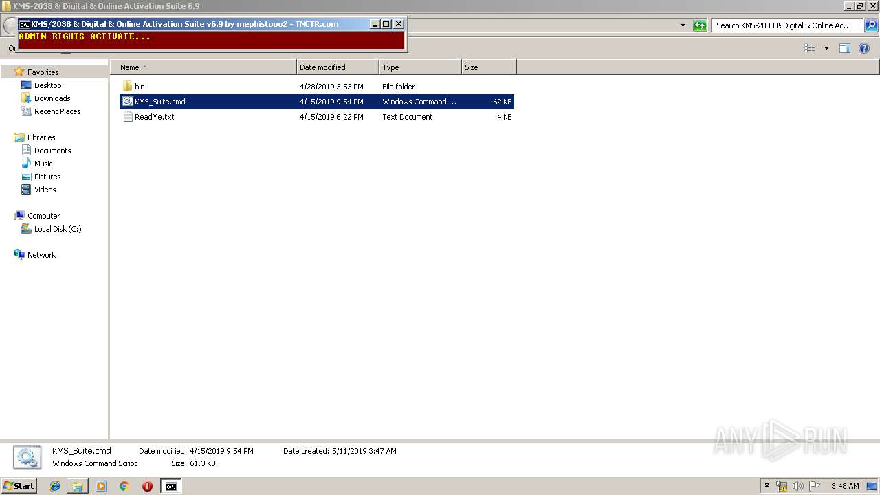The image size is (880, 495).
Task: Toggle the preview pane icon
Action: [x=845, y=48]
